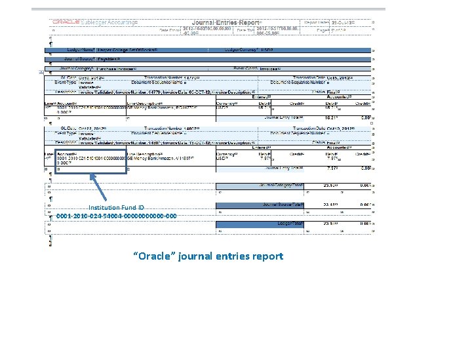Select line description "GE Money Bank/Amazon" for invoice 14770
This screenshot has width=472, height=354.
(x=162, y=108)
